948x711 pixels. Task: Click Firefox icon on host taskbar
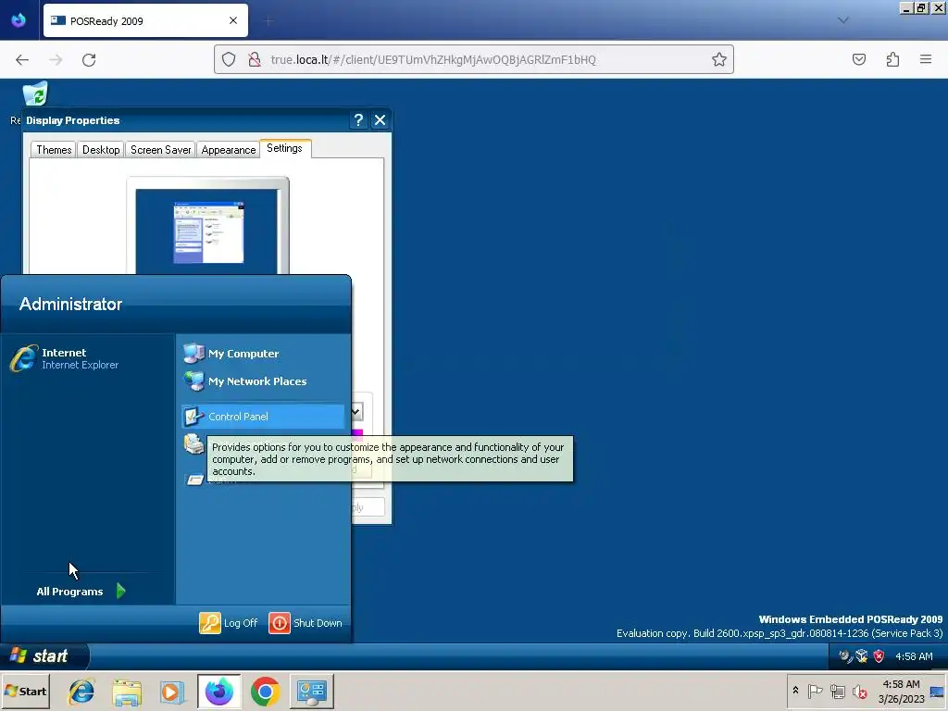[218, 692]
